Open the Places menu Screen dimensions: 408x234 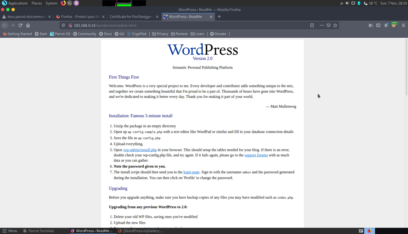pyautogui.click(x=36, y=3)
